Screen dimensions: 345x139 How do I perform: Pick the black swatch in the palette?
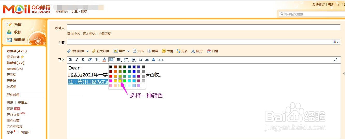coord(111,67)
